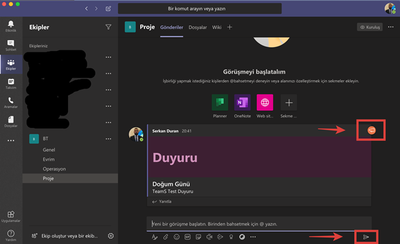Open the emoji picker

pos(177,237)
